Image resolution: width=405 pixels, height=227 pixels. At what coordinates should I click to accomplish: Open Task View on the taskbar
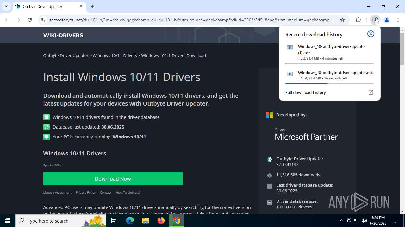[x=114, y=221]
